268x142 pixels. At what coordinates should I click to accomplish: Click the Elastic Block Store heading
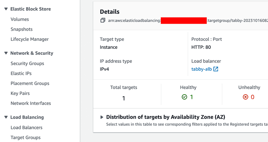[30, 9]
